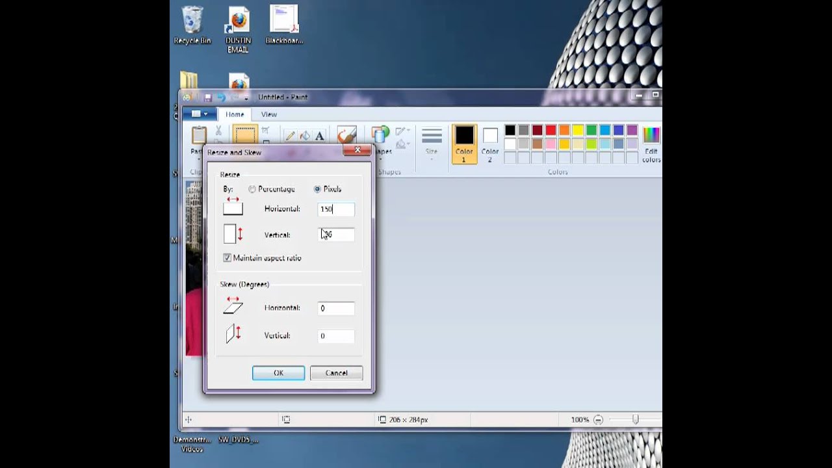Click the Resize Vertical input field
The height and width of the screenshot is (468, 832).
coord(336,235)
